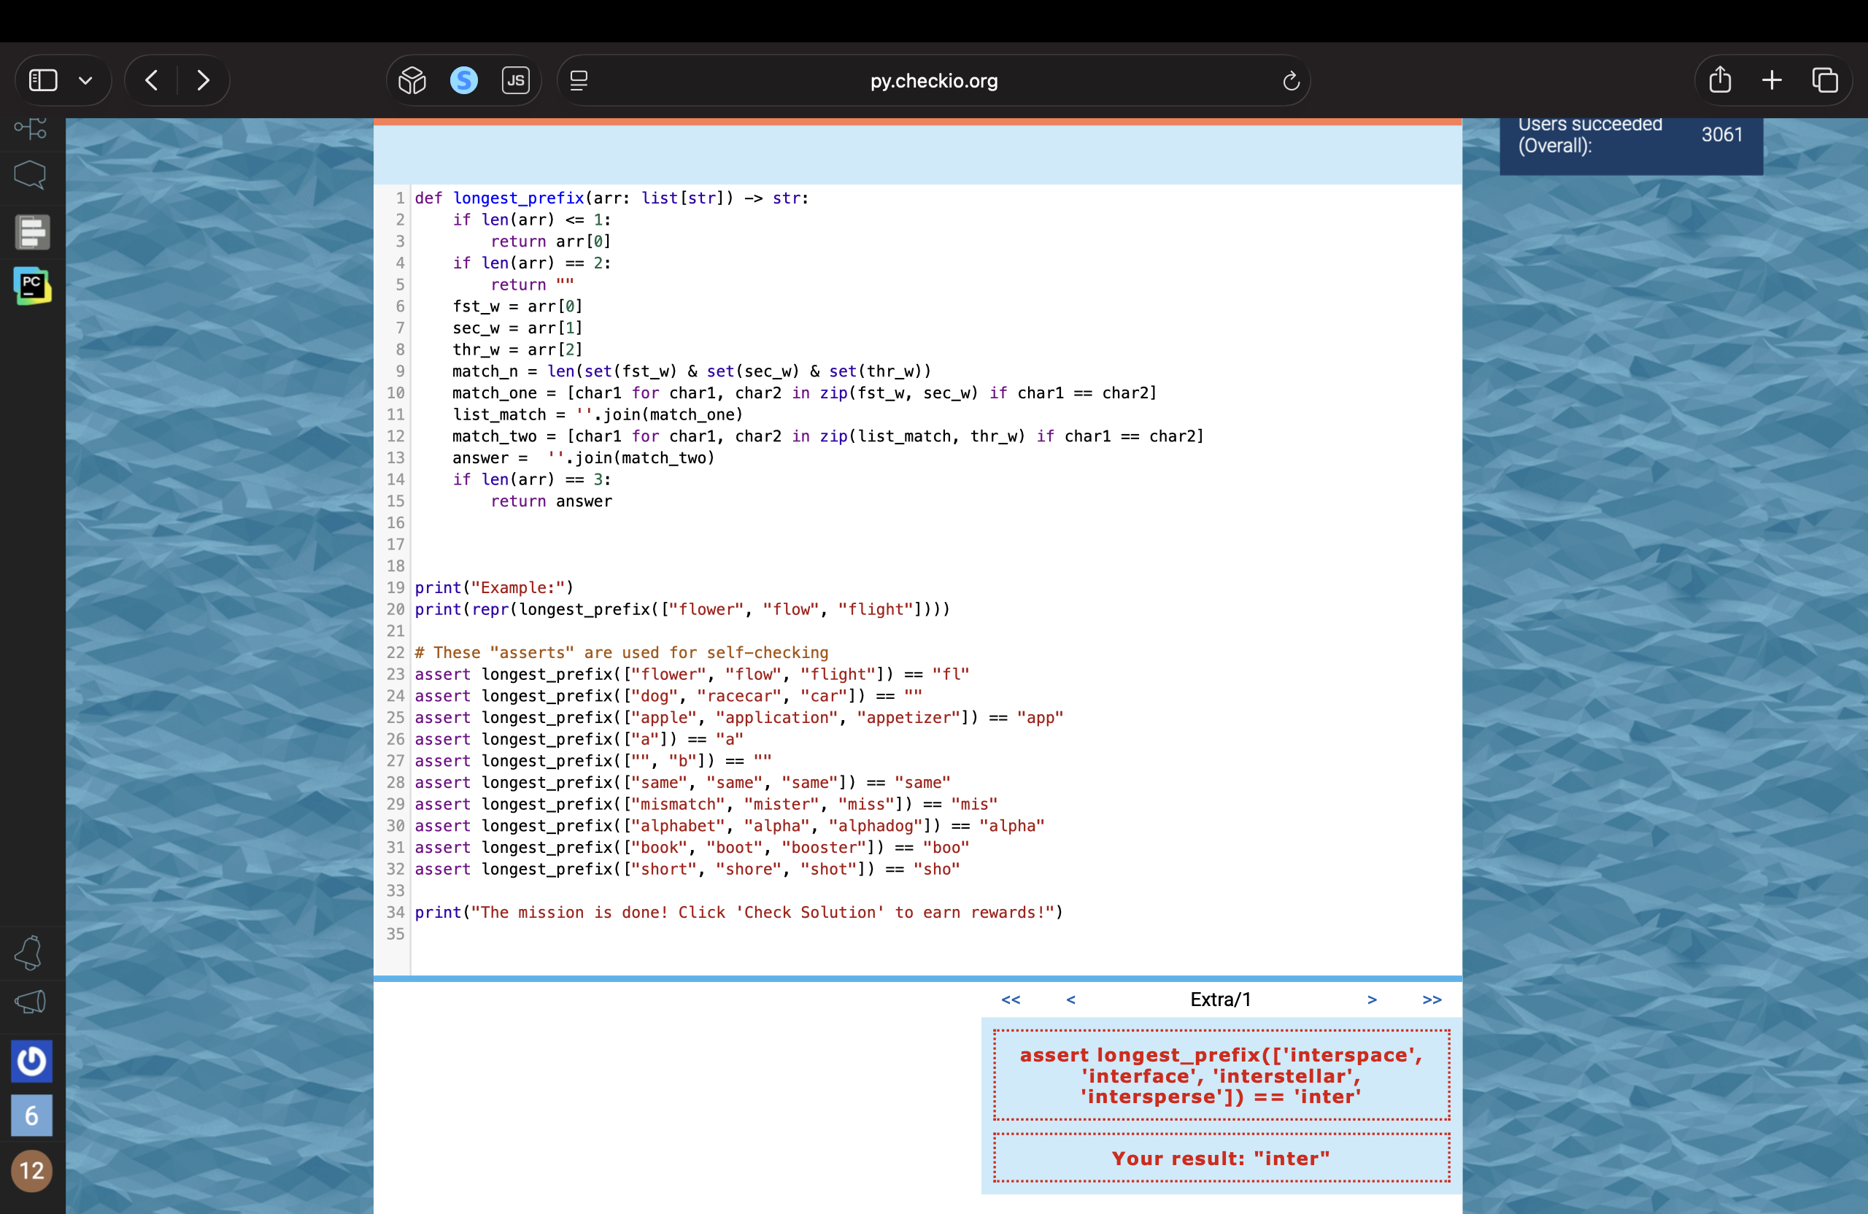Click the print("Example:") line

click(x=495, y=588)
